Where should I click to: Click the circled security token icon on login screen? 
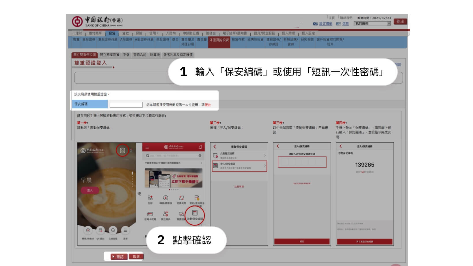[x=122, y=151]
